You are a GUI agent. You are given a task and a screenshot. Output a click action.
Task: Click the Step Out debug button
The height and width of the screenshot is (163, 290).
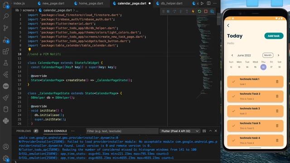pos(187,11)
